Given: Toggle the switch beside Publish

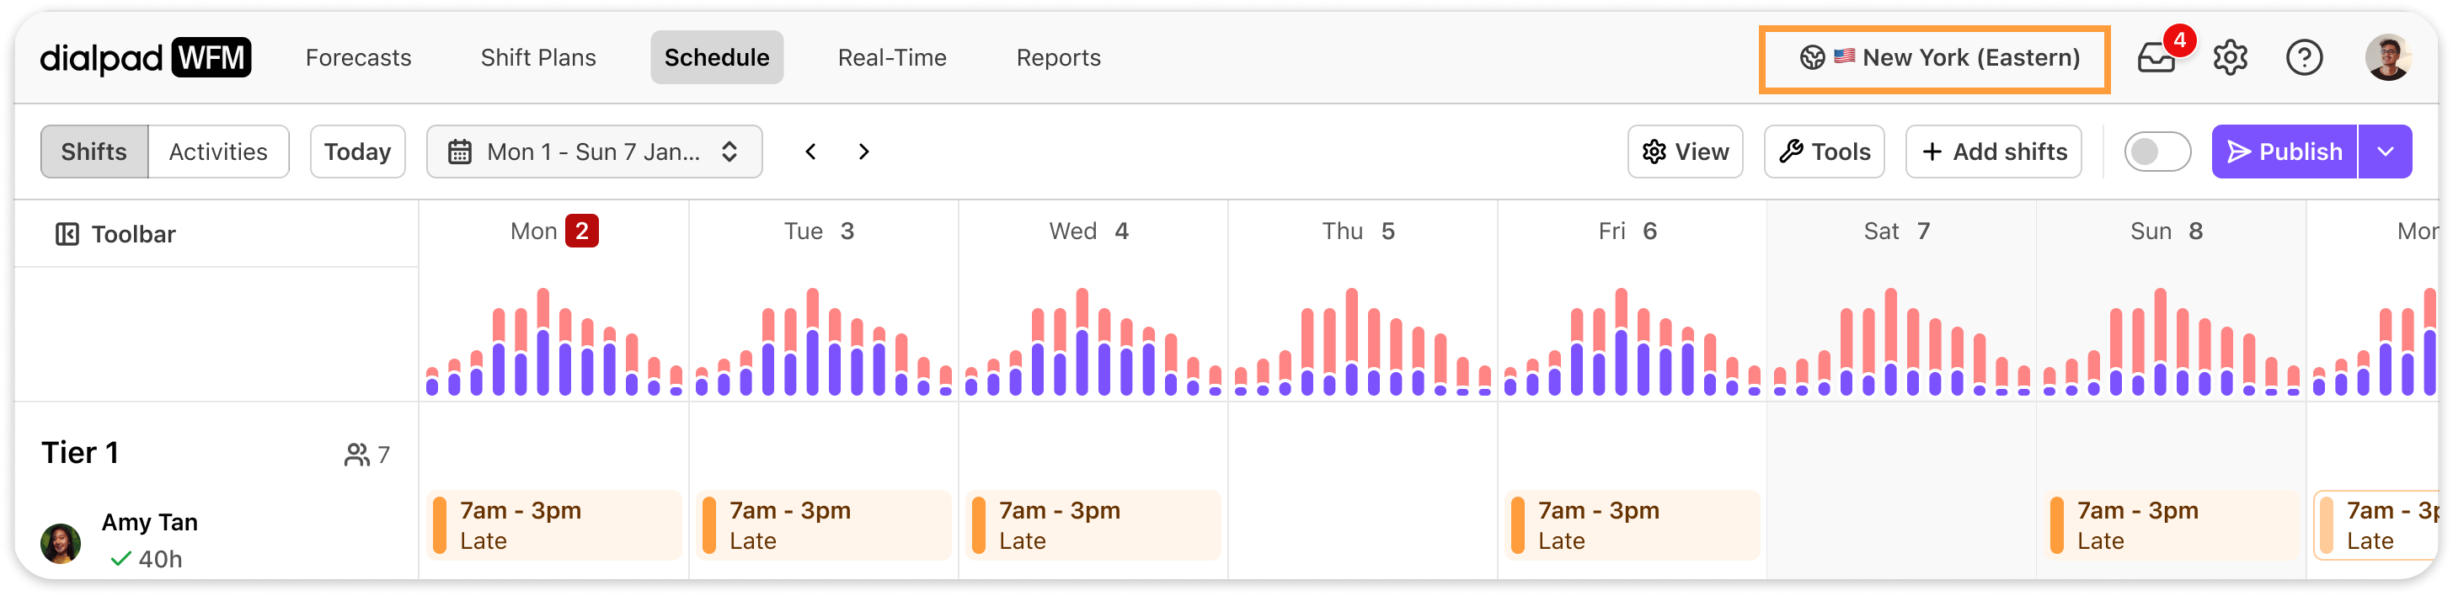Looking at the screenshot, I should pyautogui.click(x=2156, y=152).
